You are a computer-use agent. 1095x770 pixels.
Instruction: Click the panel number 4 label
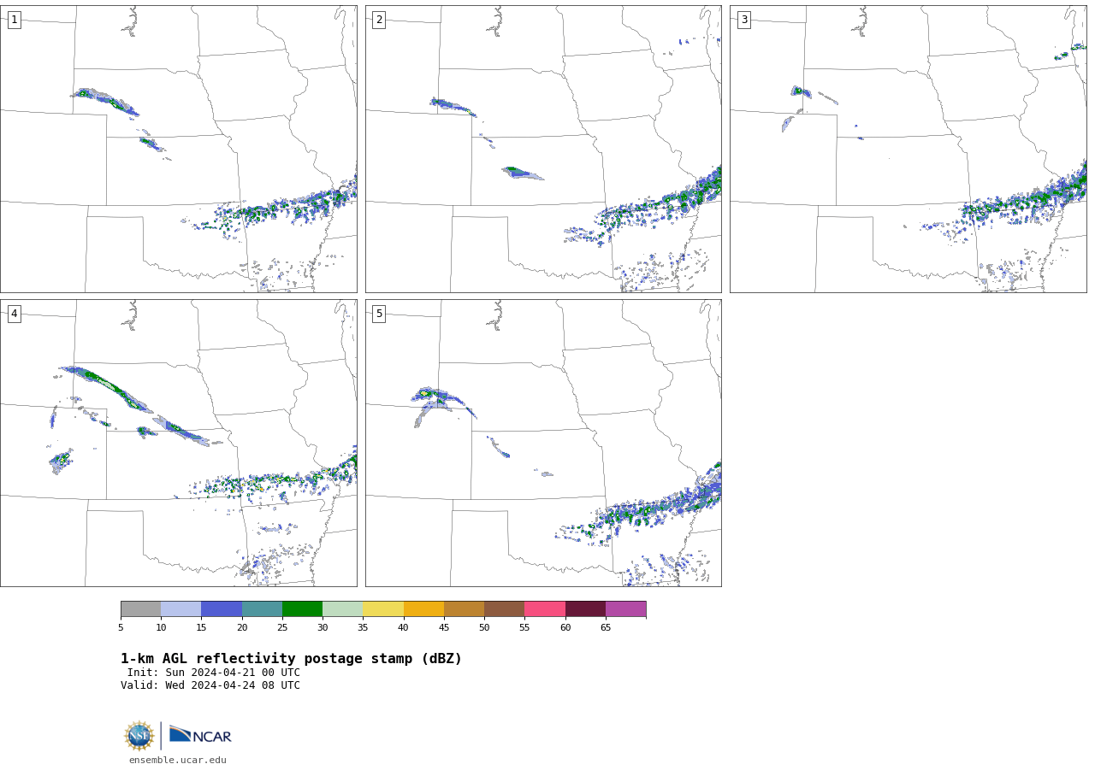click(14, 314)
